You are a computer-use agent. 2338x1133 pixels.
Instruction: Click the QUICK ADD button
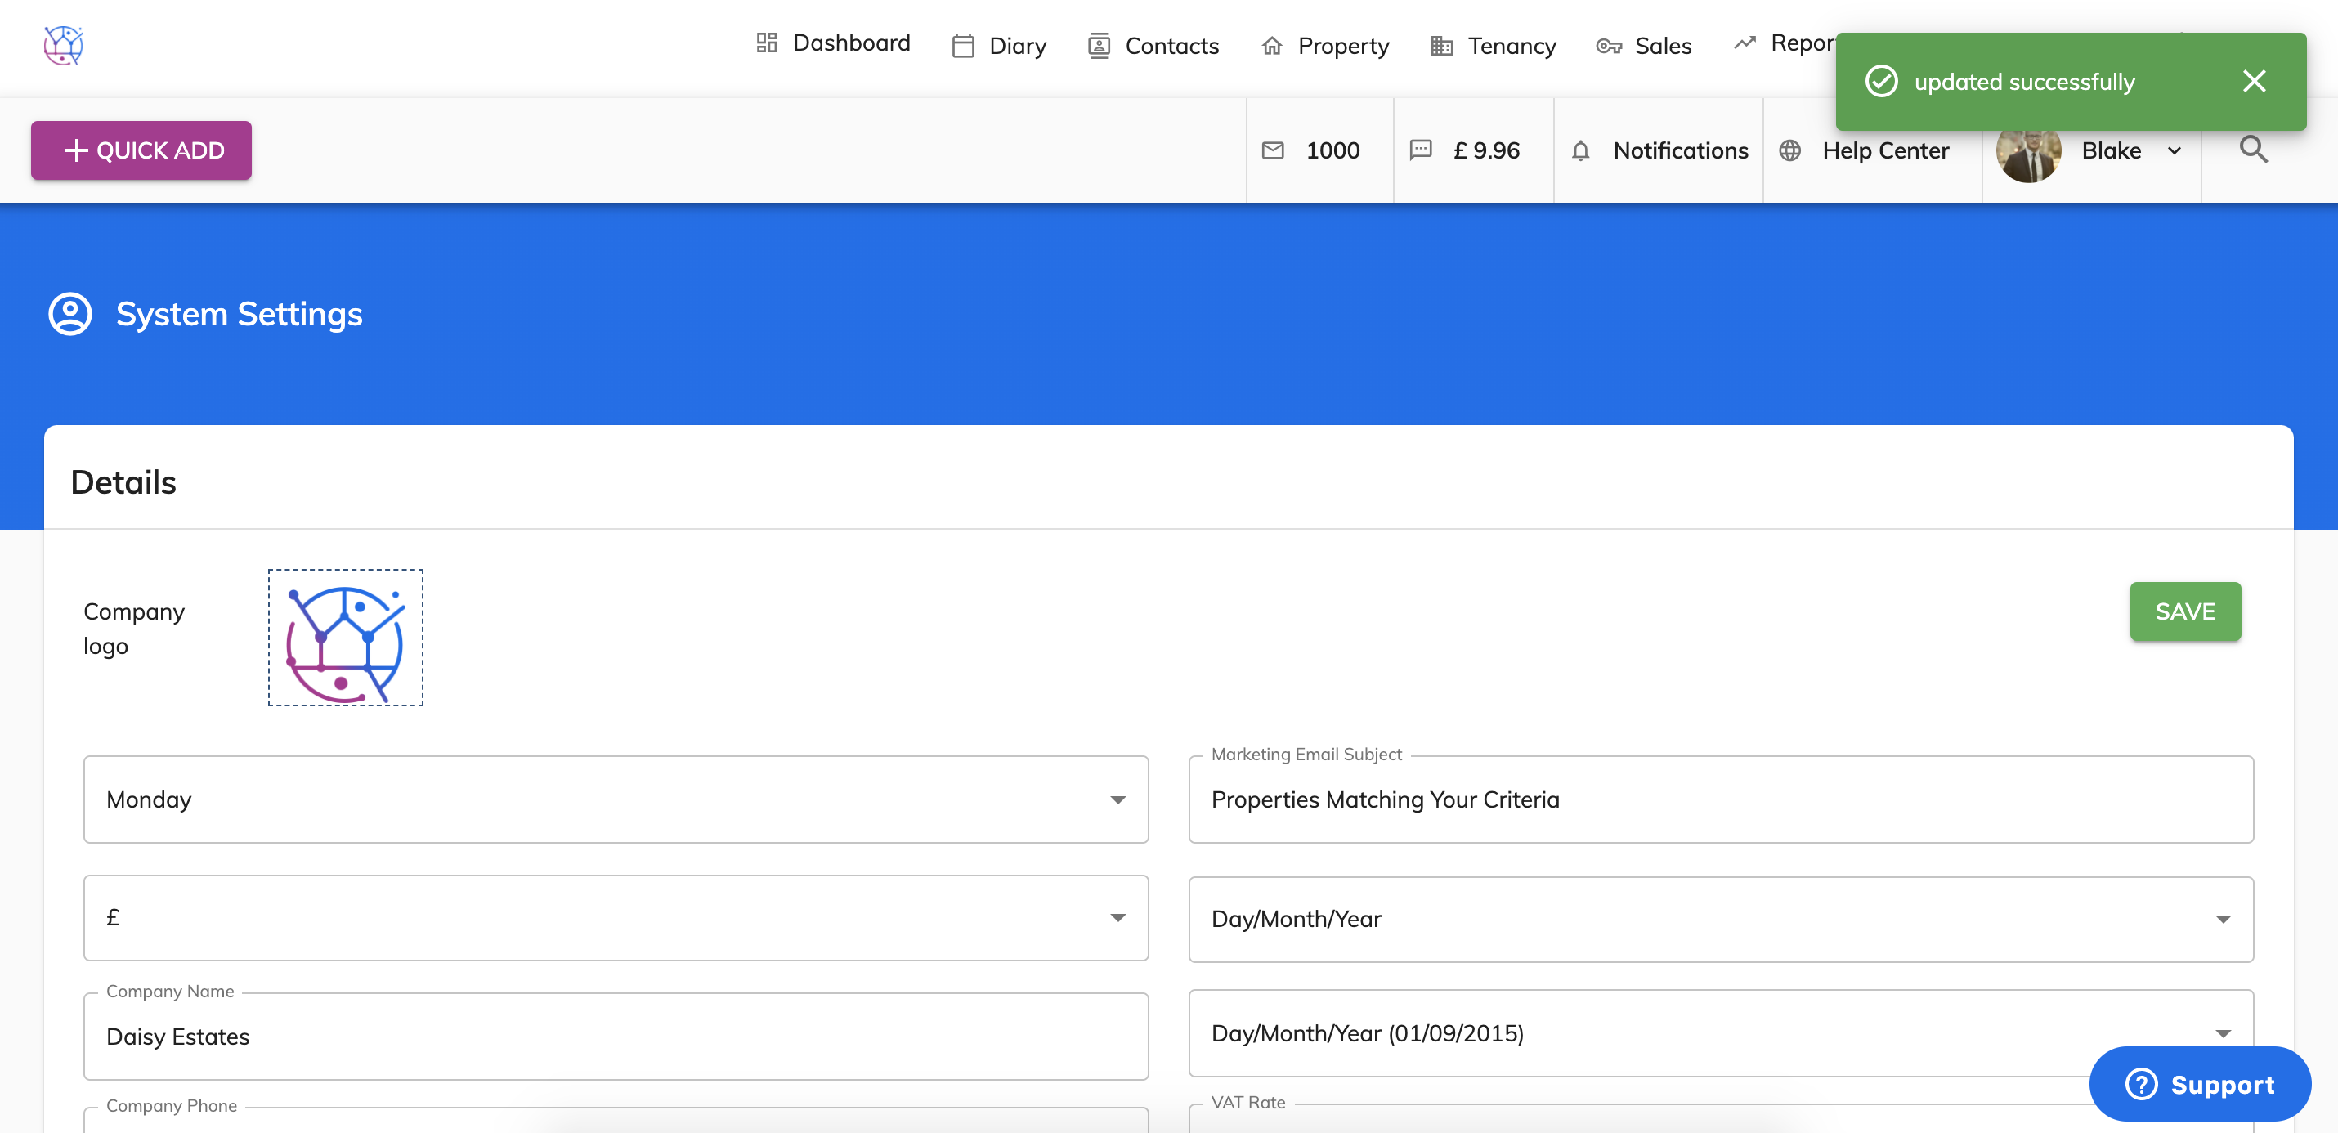pyautogui.click(x=141, y=150)
